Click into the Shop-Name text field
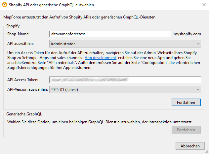 pos(110,34)
